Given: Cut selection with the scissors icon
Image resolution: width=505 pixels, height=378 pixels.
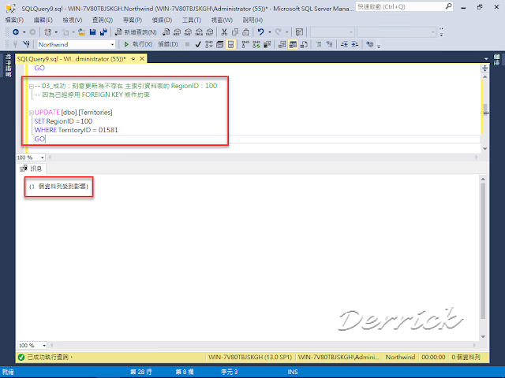Looking at the screenshot, I should pos(224,32).
